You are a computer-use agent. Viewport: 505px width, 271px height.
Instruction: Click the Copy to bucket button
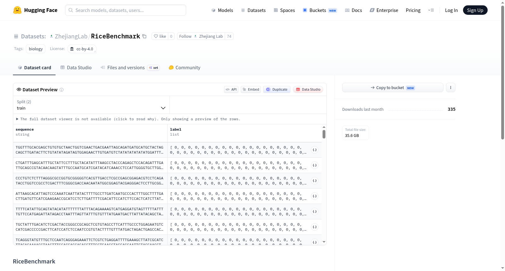(393, 88)
